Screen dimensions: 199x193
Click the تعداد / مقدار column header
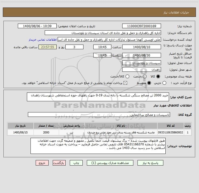click(x=46, y=126)
